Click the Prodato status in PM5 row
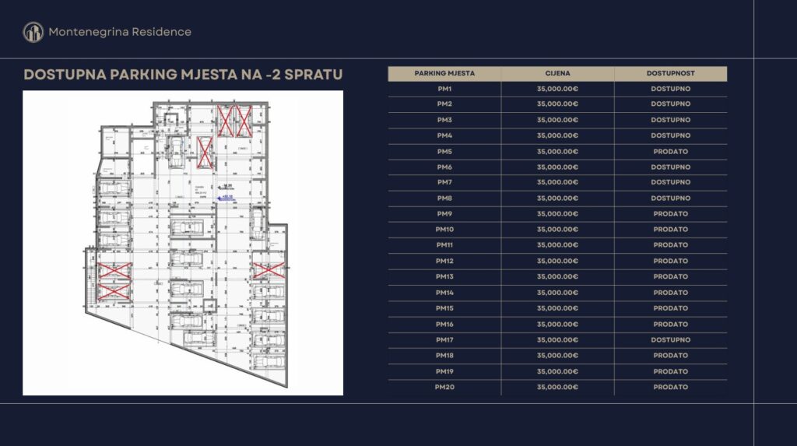797x446 pixels. click(x=670, y=152)
